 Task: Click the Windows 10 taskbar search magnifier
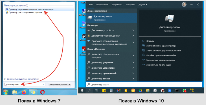(89, 90)
